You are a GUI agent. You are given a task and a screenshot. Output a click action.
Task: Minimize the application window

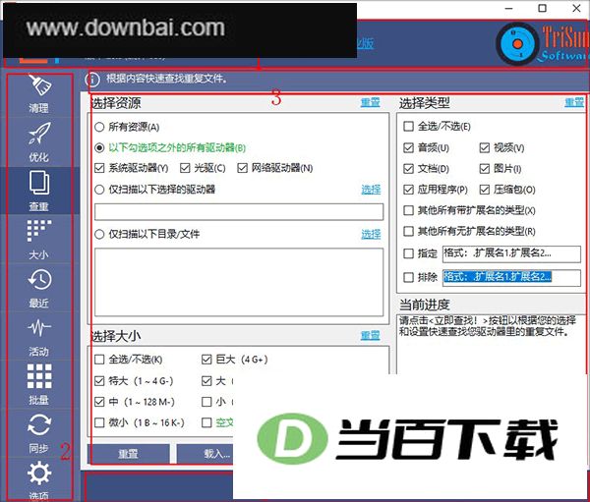pyautogui.click(x=508, y=8)
